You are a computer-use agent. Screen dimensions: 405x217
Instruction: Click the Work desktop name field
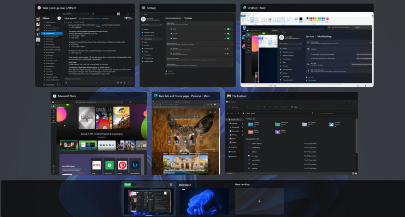pyautogui.click(x=131, y=185)
